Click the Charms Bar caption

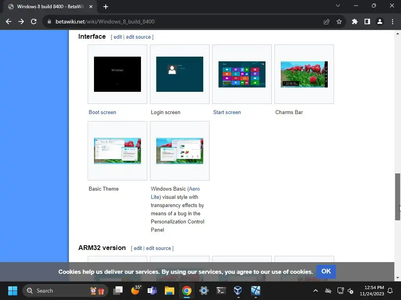[x=289, y=112]
